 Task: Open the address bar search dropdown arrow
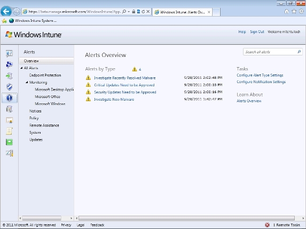pos(129,12)
